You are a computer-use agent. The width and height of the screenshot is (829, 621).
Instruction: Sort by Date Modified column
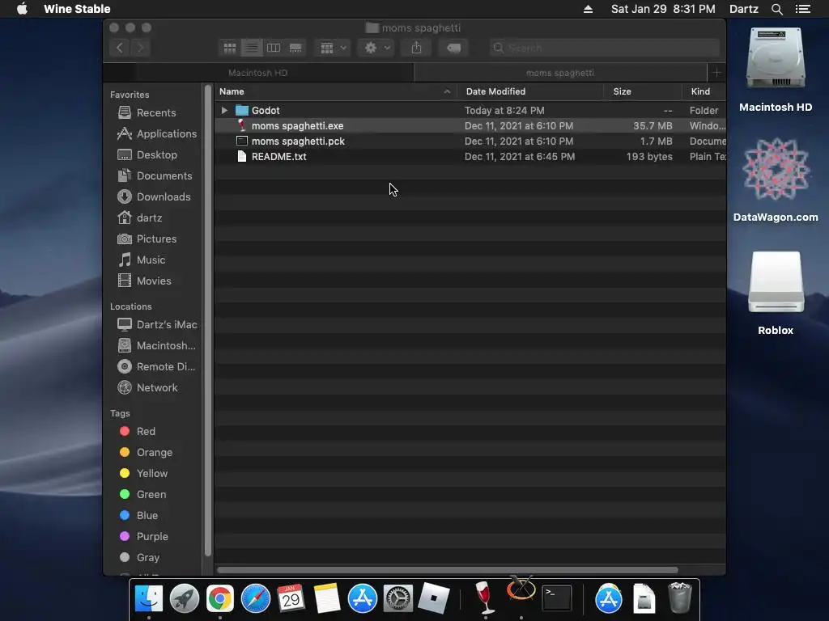[x=531, y=91]
